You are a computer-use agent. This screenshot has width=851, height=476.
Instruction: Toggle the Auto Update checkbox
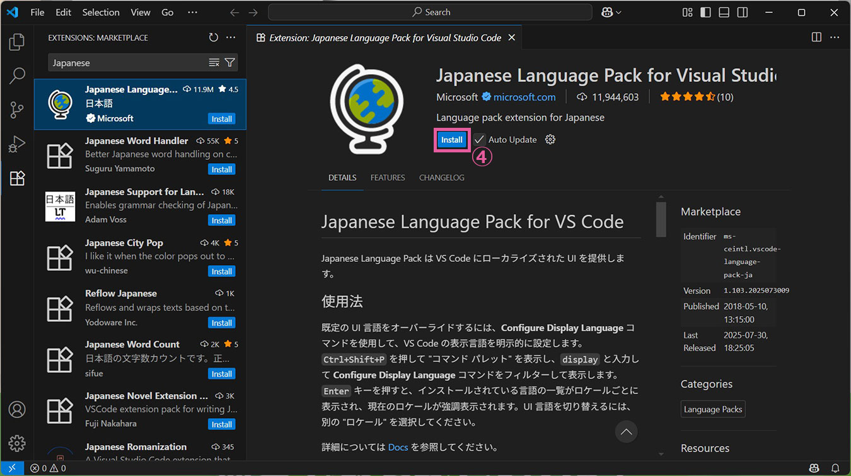[x=480, y=139]
